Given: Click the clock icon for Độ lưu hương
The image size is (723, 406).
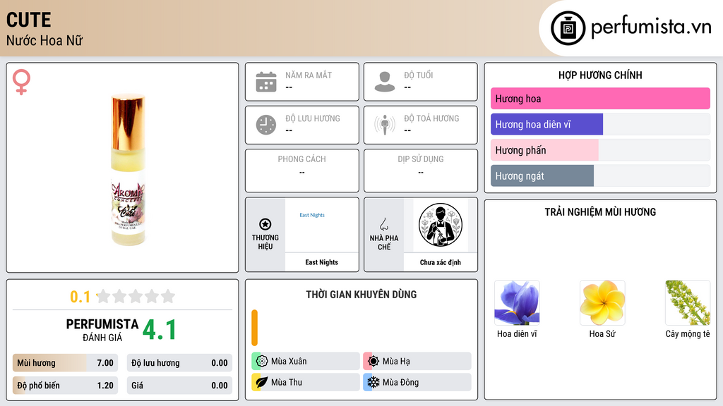Looking at the screenshot, I should (x=266, y=125).
